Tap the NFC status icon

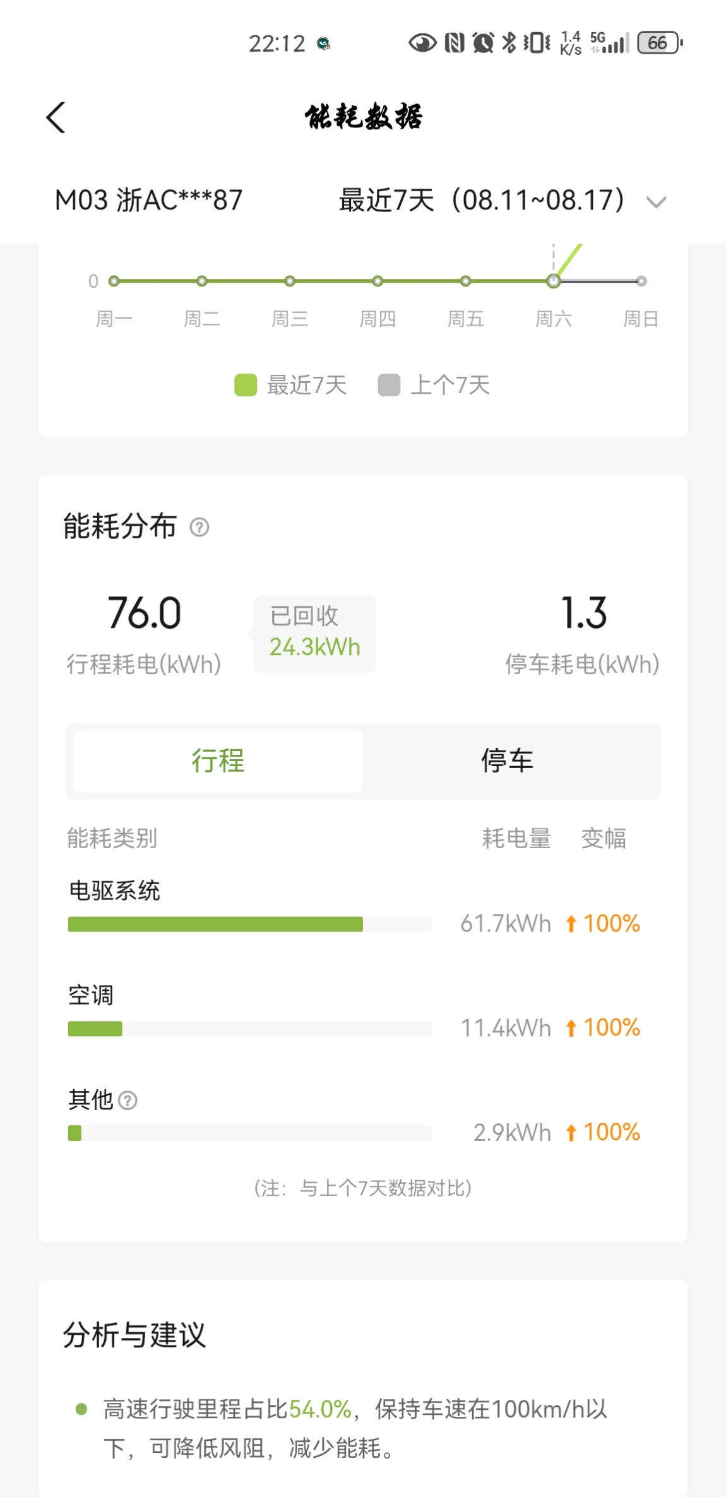click(x=455, y=43)
